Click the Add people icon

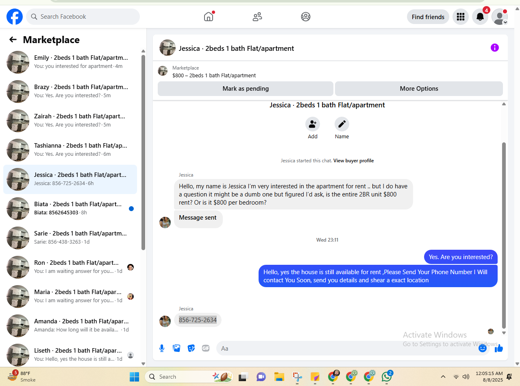(x=313, y=124)
